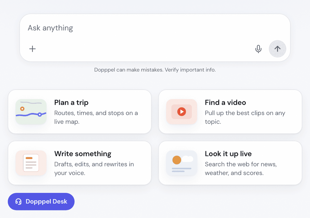Open the Find a video title
The width and height of the screenshot is (310, 218).
coord(225,102)
